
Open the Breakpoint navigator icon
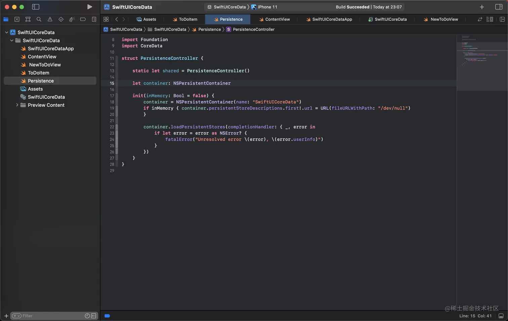coord(83,19)
